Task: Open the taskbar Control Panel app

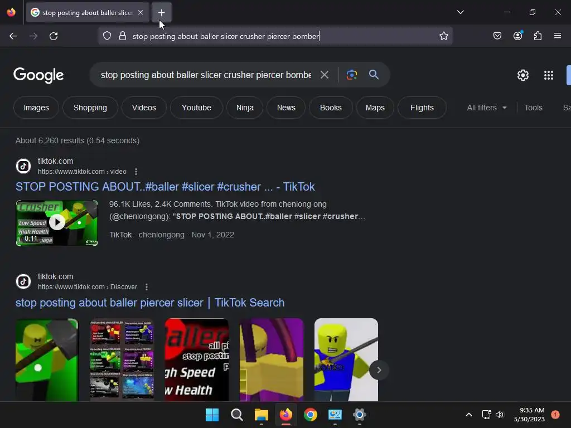Action: [335, 415]
